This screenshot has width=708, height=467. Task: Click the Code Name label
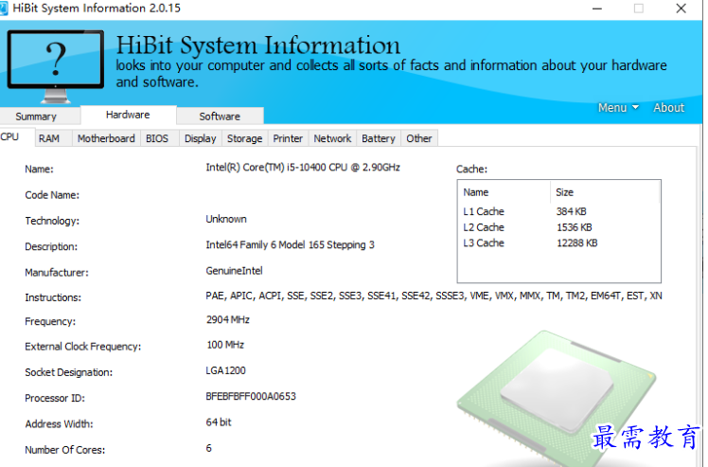[52, 195]
